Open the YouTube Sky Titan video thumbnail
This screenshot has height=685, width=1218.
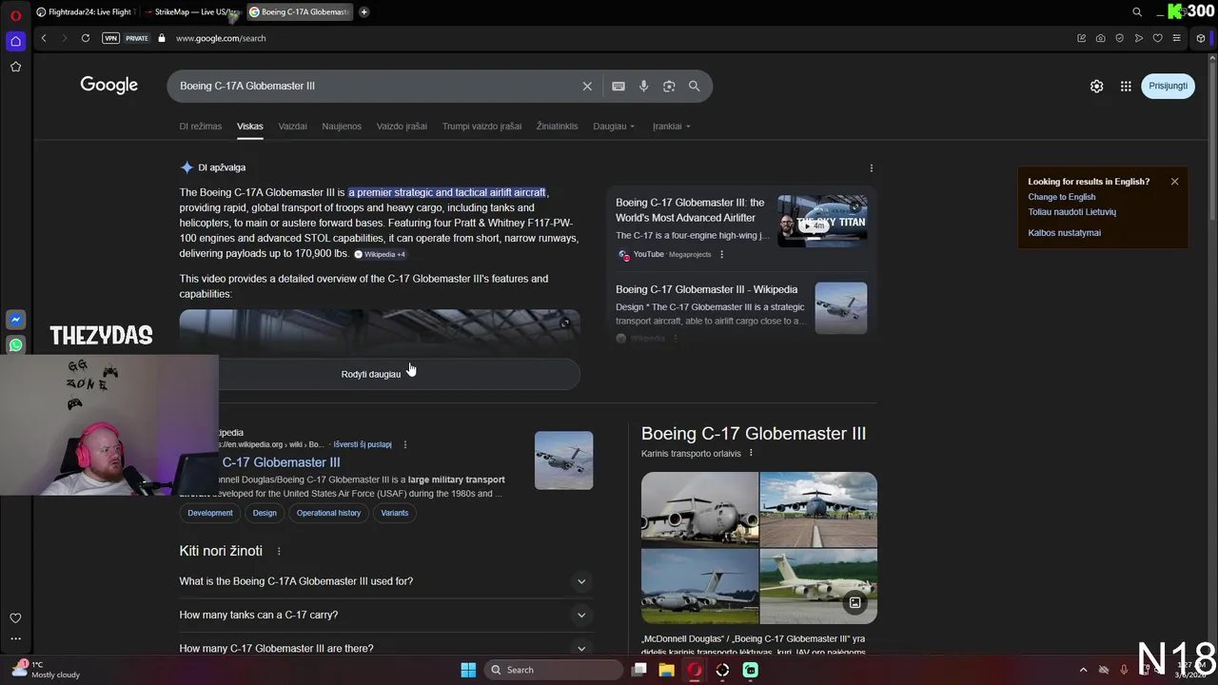coord(822,221)
